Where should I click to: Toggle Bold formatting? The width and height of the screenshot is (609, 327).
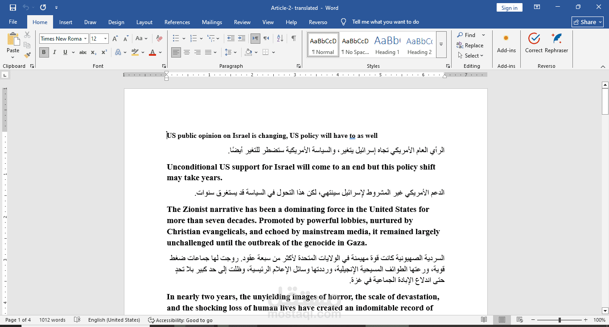pos(44,52)
